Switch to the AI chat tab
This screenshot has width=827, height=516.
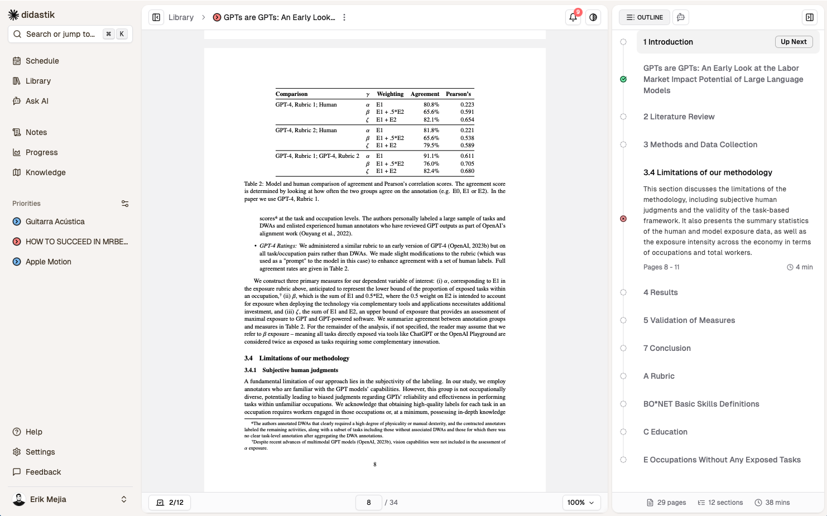[681, 17]
